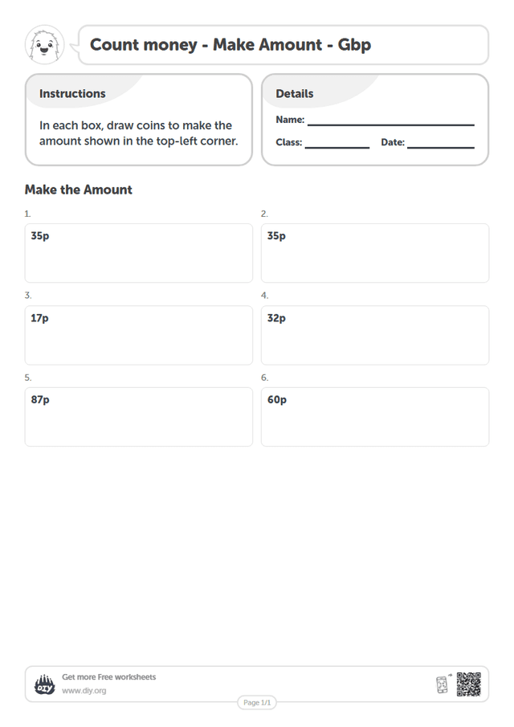Click the phone scan icon near QR code

(443, 684)
